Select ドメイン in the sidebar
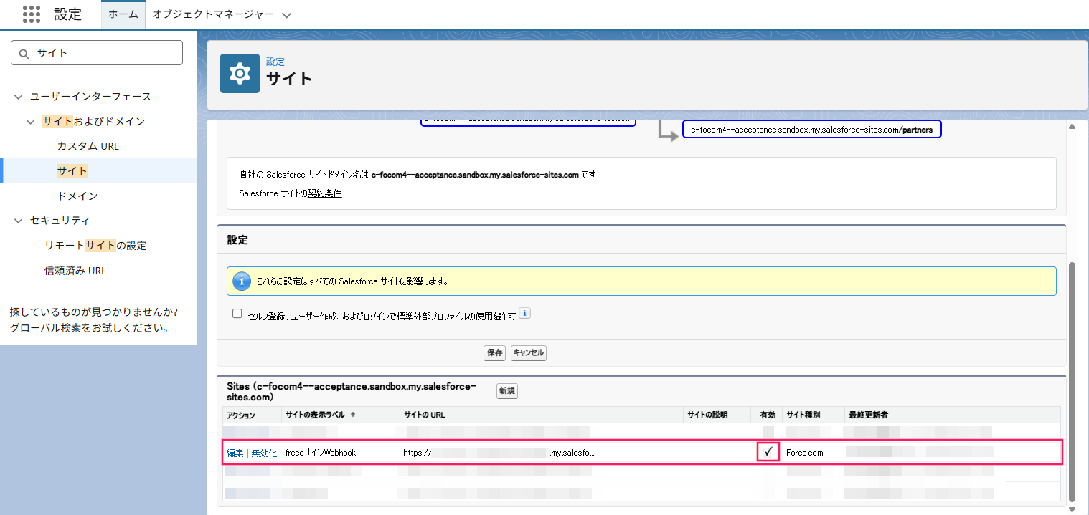 tap(77, 196)
